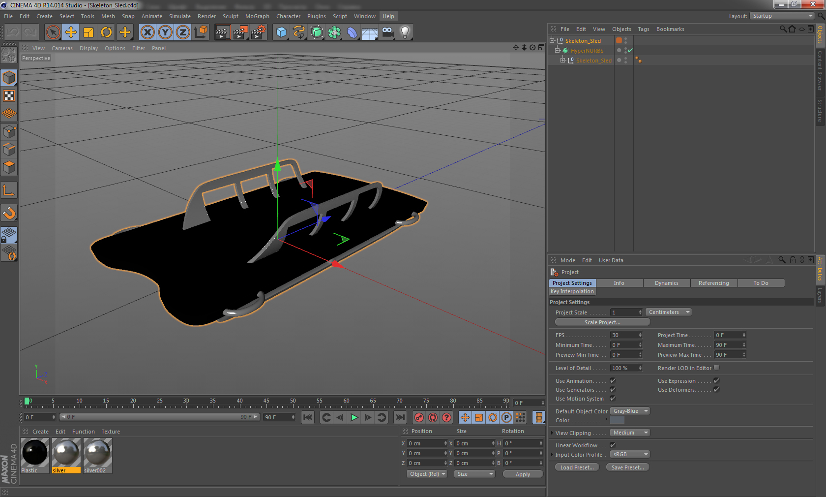Viewport: 826px width, 497px height.
Task: Open the Character menu
Action: [x=288, y=16]
